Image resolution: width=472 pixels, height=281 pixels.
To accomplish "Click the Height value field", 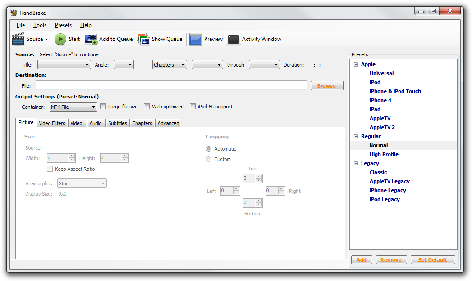I will (x=111, y=158).
